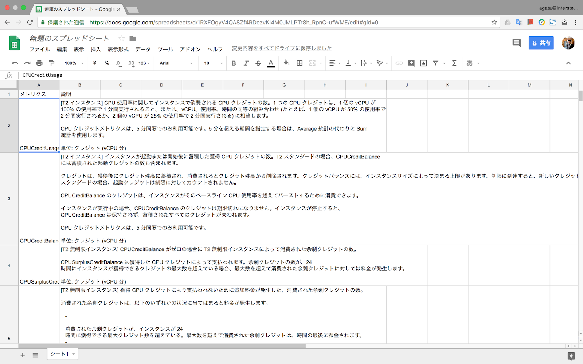Open the ツール menu
Image resolution: width=583 pixels, height=364 pixels.
point(165,49)
